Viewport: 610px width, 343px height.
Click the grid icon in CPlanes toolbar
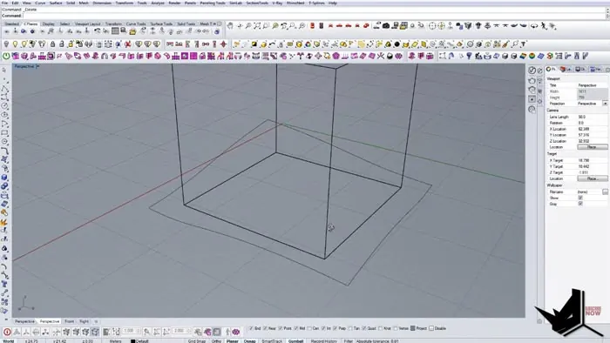(115, 31)
